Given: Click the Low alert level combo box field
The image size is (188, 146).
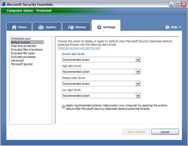Looking at the screenshot, I should [x=101, y=96].
